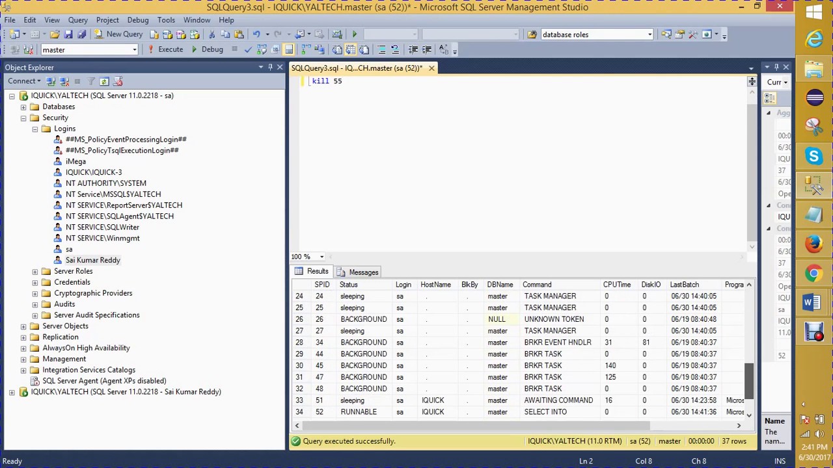Open Skype from the taskbar
Viewport: 833px width, 468px height.
(814, 156)
